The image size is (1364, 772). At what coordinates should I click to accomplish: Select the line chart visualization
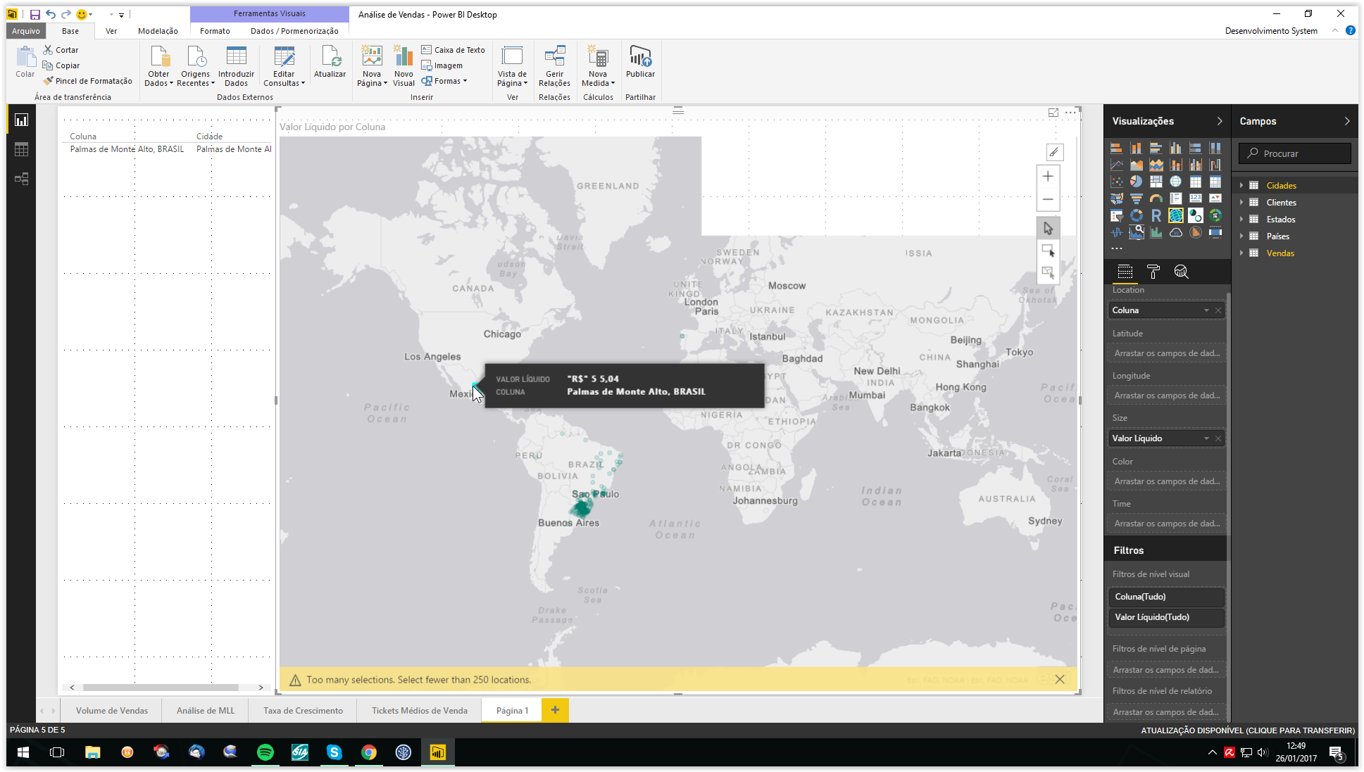[x=1116, y=165]
